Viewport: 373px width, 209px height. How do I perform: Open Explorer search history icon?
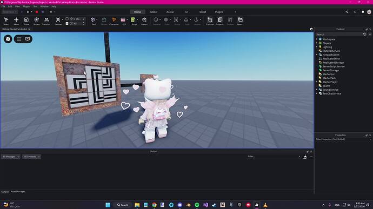[364, 35]
